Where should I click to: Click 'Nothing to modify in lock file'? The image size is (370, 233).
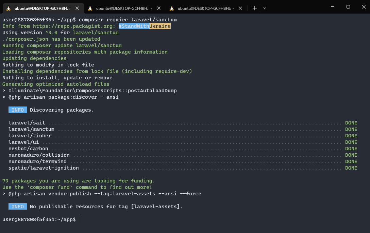[x=48, y=65]
